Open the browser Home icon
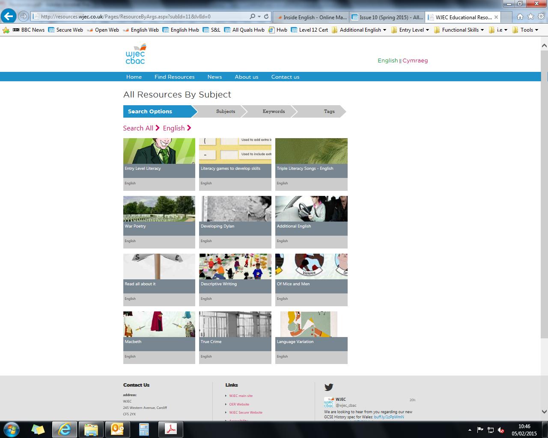548x438 pixels. coord(520,17)
